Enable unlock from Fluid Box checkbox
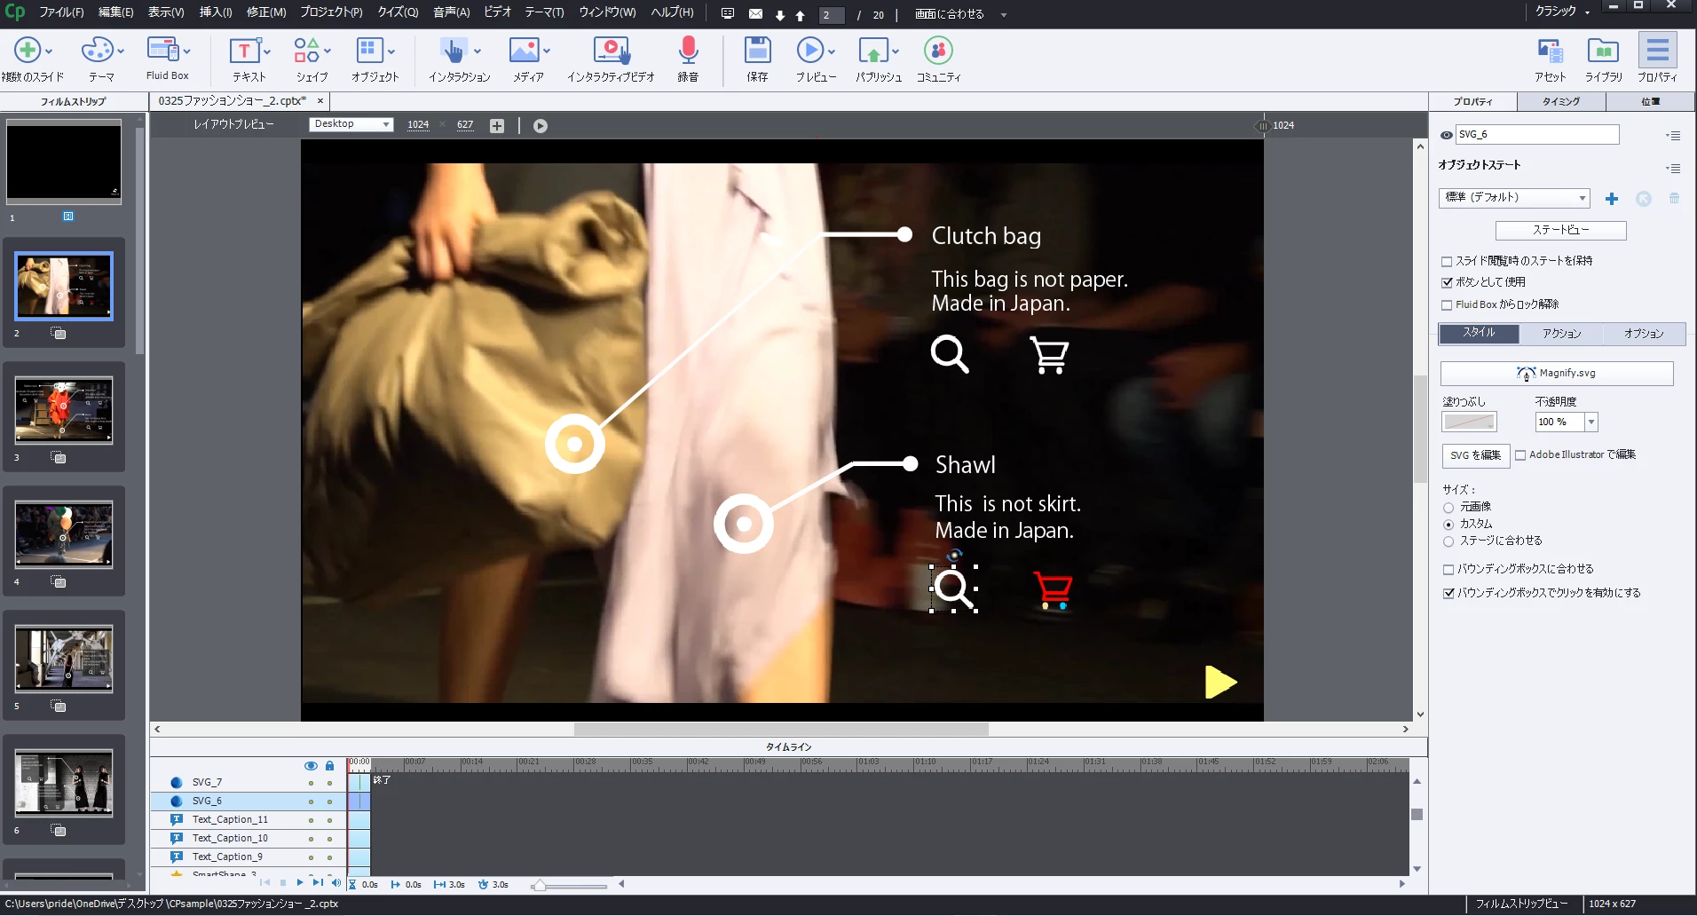Viewport: 1697px width, 916px height. click(x=1447, y=304)
